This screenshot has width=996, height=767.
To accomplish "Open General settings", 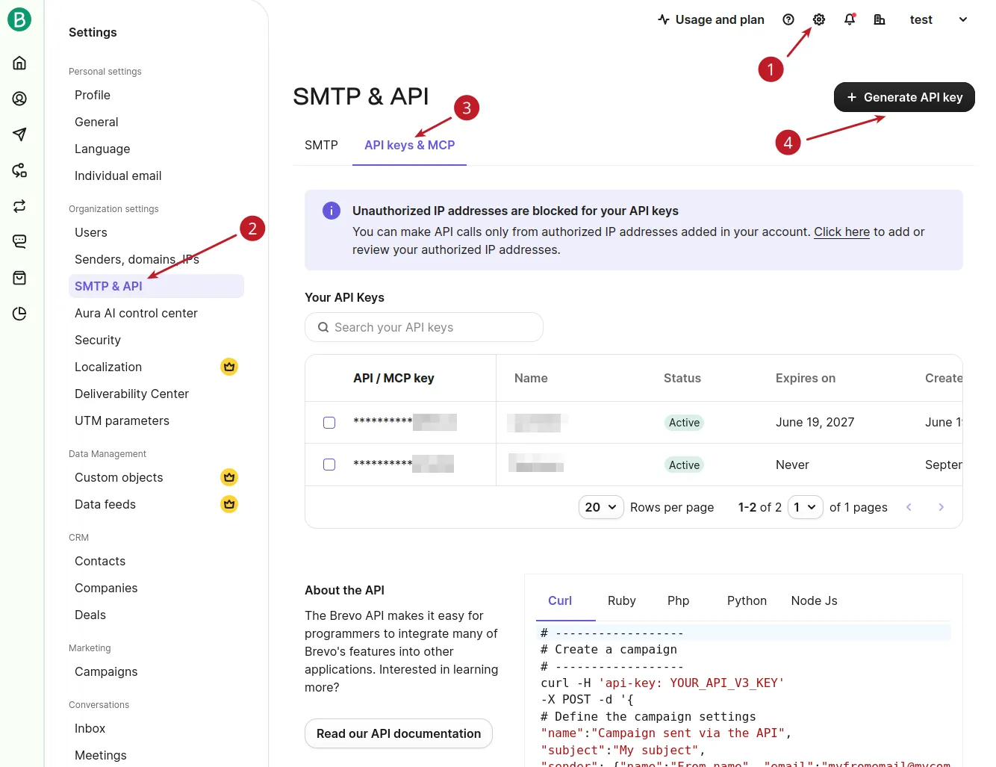I will (x=96, y=122).
